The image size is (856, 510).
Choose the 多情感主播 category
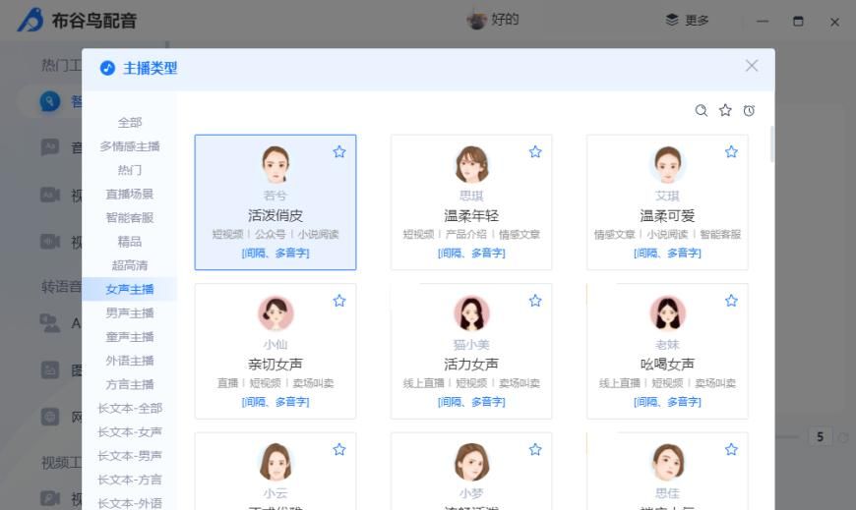coord(129,146)
